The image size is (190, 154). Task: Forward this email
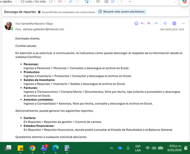pyautogui.click(x=156, y=23)
